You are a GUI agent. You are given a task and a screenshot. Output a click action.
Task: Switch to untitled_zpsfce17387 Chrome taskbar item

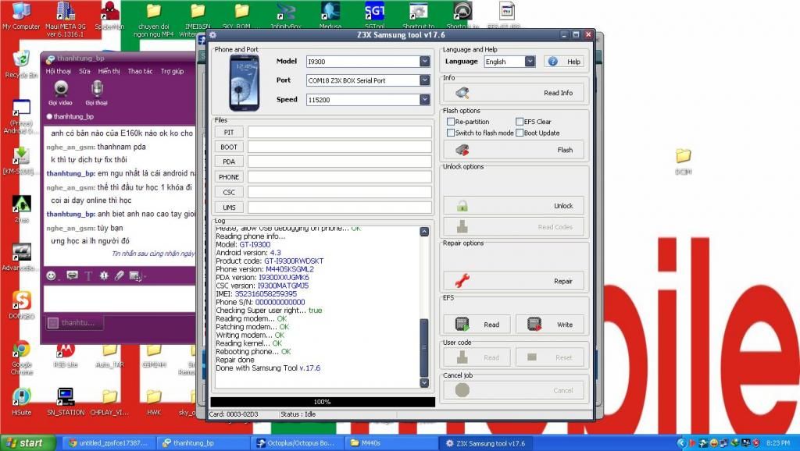[108, 443]
